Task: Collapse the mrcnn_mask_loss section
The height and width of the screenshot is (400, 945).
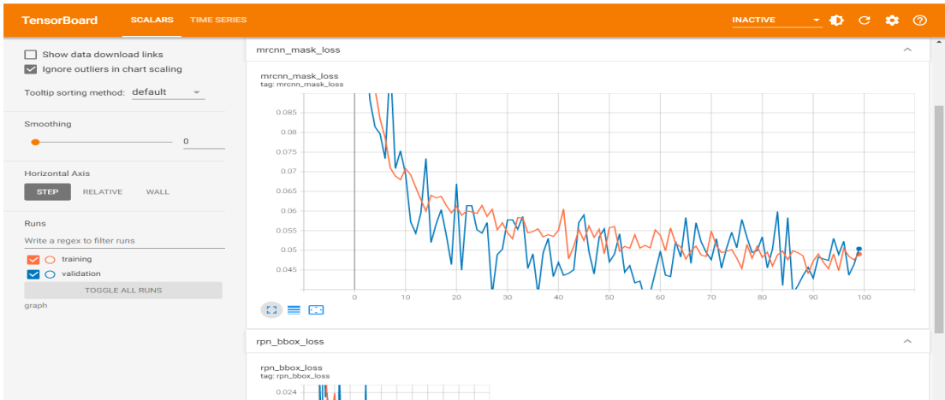Action: (907, 50)
